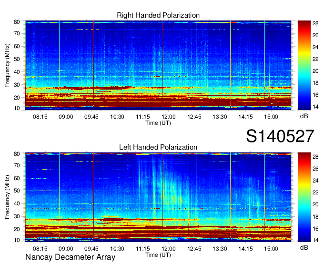Click the Left Handed Polarization spectrogram image
The image size is (324, 263).
(158, 197)
